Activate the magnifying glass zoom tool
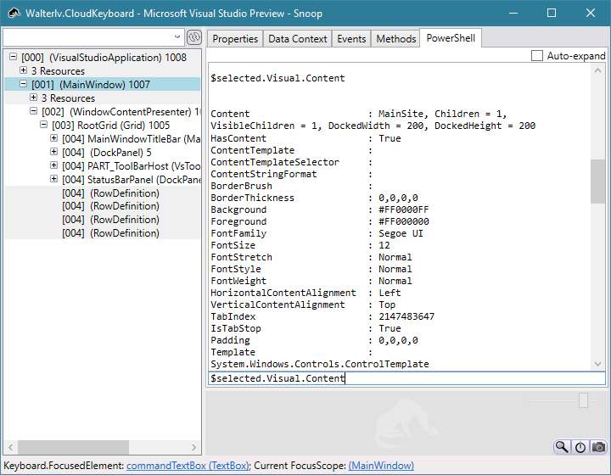Image resolution: width=611 pixels, height=475 pixels. [x=562, y=447]
